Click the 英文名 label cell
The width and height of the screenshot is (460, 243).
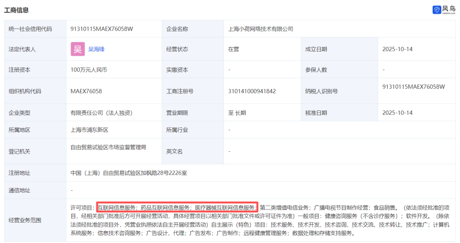point(193,151)
